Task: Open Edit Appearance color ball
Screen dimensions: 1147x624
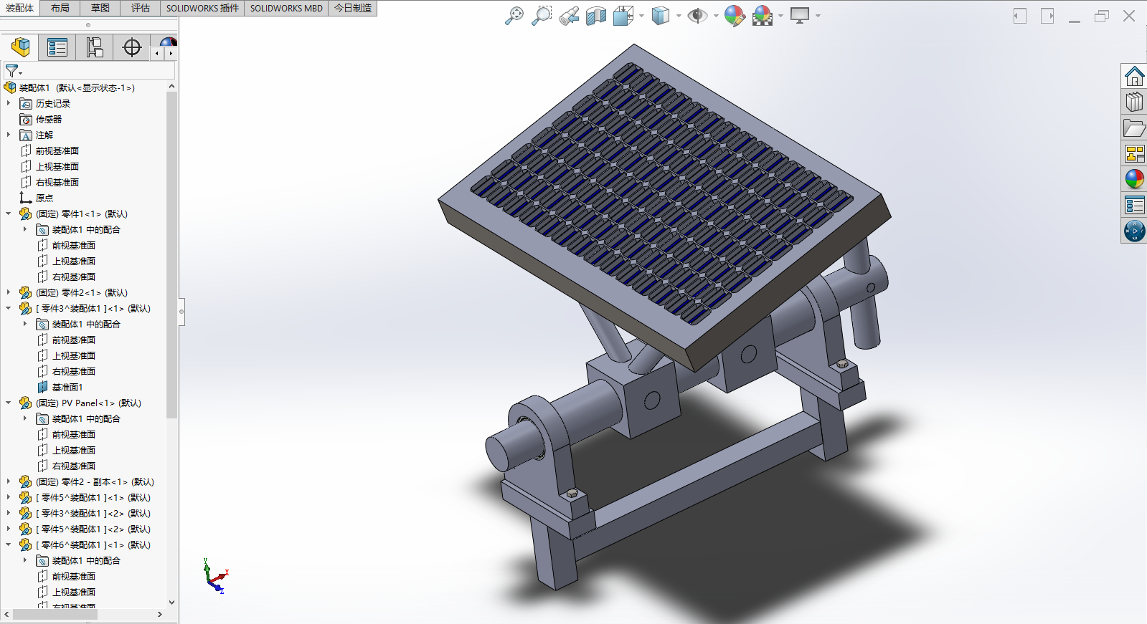Action: [x=735, y=16]
